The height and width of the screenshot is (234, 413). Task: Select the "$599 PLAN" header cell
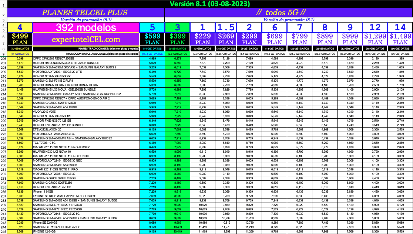(x=152, y=39)
